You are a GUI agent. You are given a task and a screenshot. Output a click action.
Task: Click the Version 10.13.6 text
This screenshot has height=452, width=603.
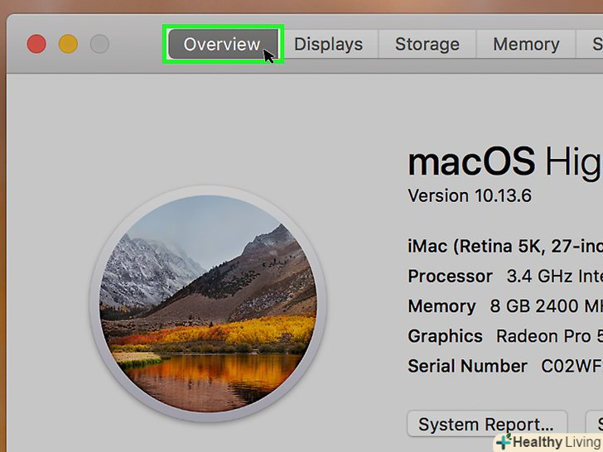click(x=470, y=196)
